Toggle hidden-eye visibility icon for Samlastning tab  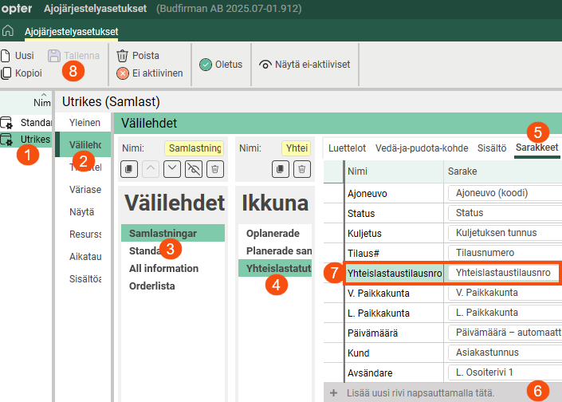tap(193, 168)
